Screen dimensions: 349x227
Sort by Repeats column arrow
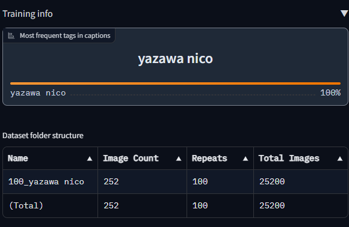[246, 159]
